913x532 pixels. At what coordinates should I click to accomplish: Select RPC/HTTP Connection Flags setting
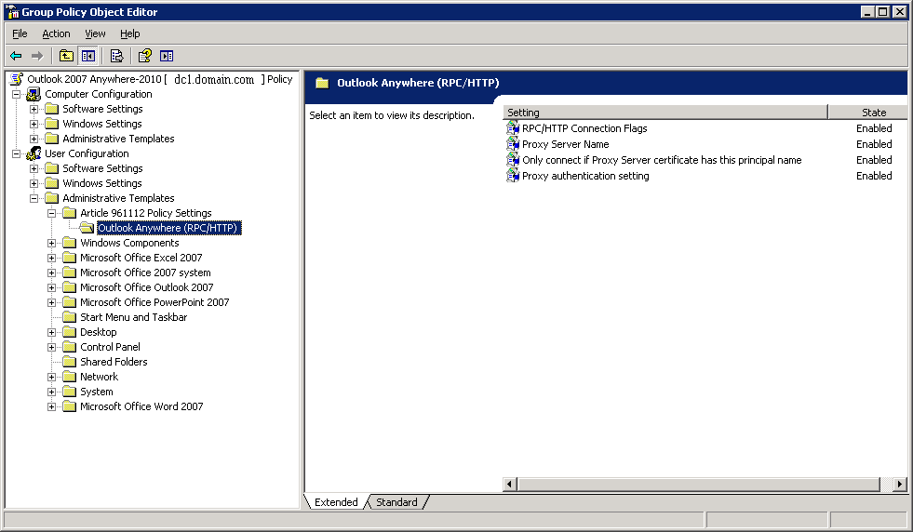coord(584,128)
